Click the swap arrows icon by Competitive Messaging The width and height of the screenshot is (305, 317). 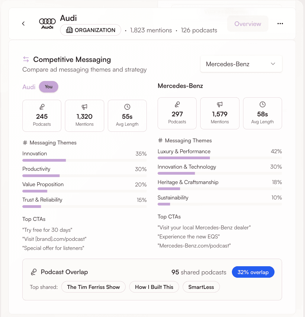coord(26,59)
